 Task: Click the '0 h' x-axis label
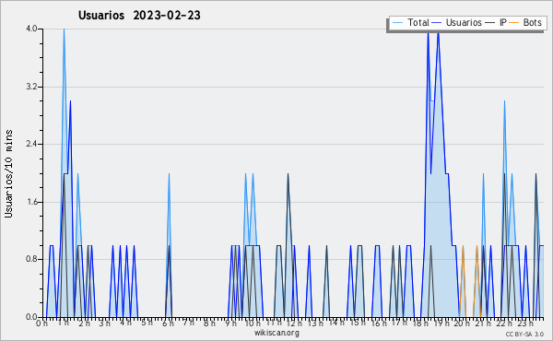coord(42,323)
